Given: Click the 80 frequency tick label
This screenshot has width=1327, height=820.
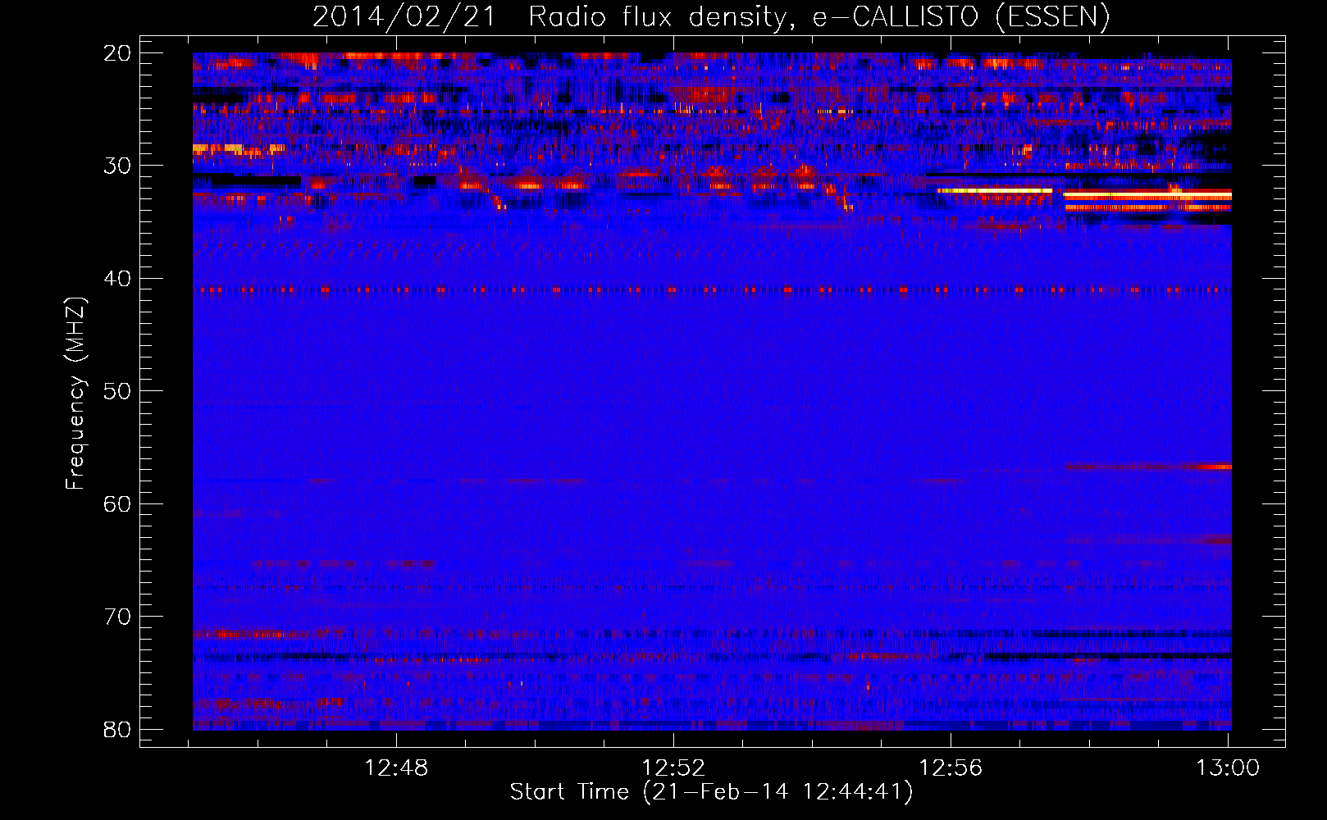Looking at the screenshot, I should 118,729.
